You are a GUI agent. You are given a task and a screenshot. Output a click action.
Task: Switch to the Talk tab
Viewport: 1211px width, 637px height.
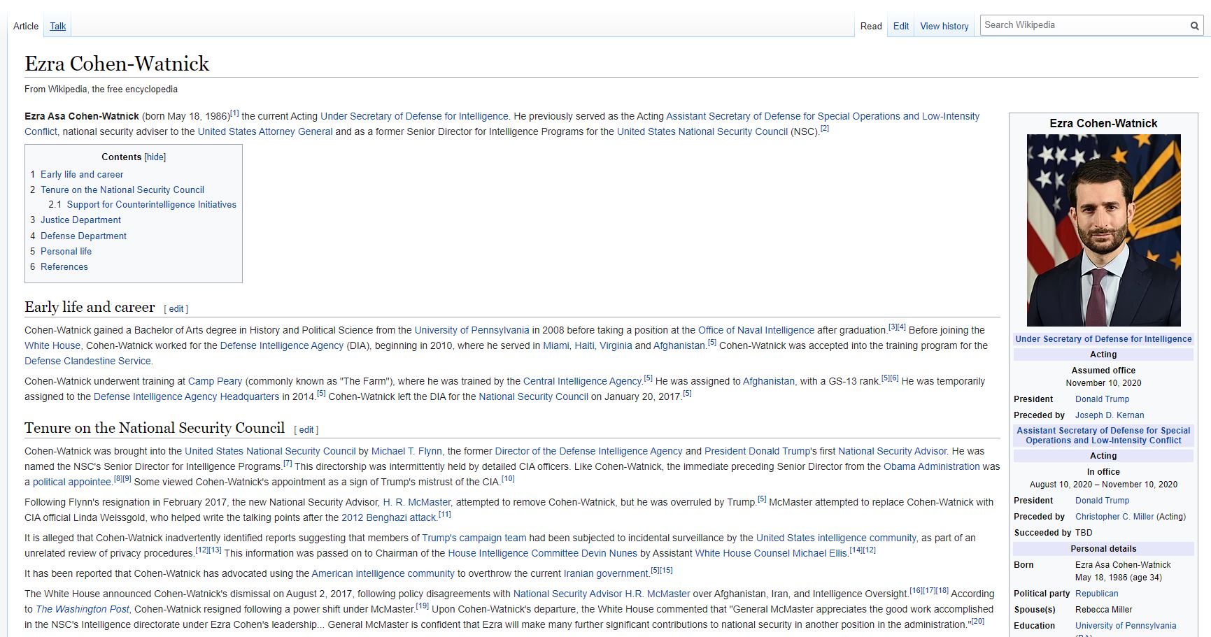[57, 26]
